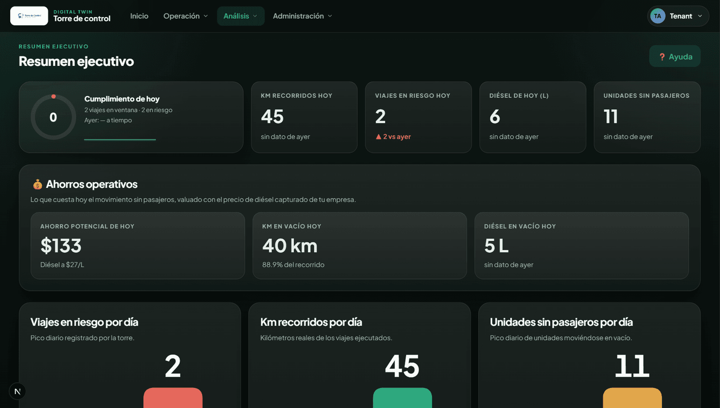Click the green bar in Km recorridos chart
The image size is (720, 408).
click(402, 398)
